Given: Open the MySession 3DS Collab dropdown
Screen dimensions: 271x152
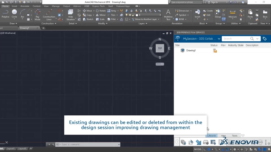Looking at the screenshot, I should pyautogui.click(x=219, y=39).
